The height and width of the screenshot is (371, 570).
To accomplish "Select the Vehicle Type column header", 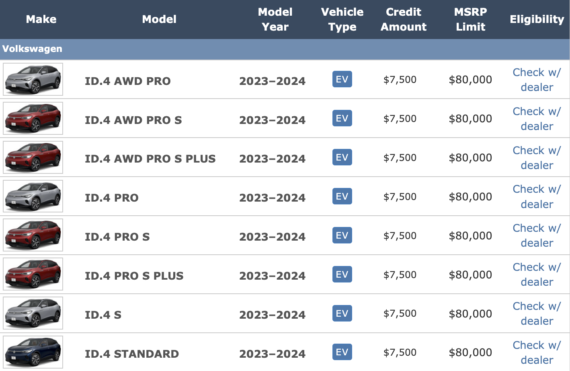I will tap(342, 19).
